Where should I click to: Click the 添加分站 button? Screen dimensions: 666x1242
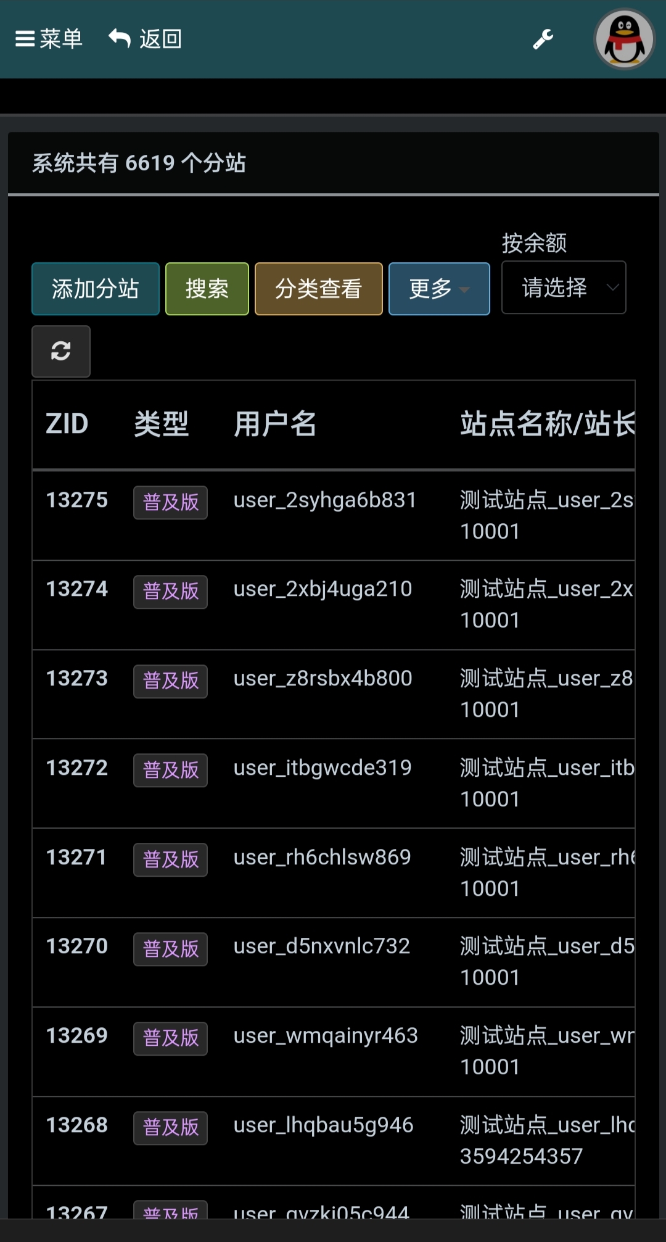tap(96, 289)
